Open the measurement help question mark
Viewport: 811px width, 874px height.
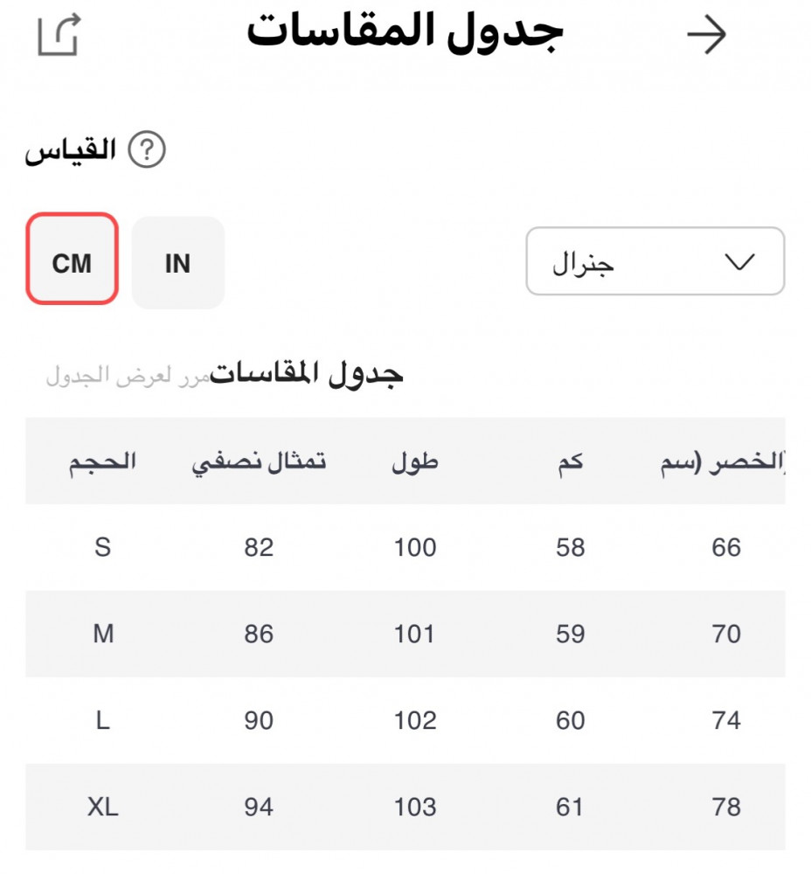147,150
